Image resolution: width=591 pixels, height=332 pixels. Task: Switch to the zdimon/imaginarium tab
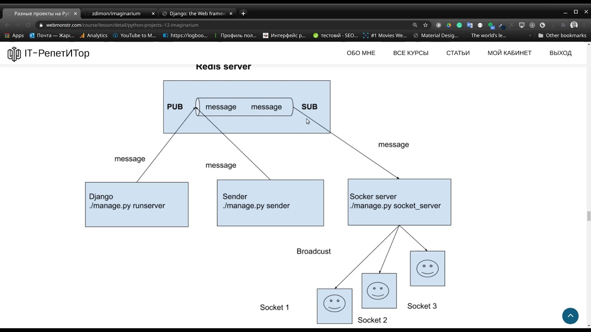[x=116, y=13]
